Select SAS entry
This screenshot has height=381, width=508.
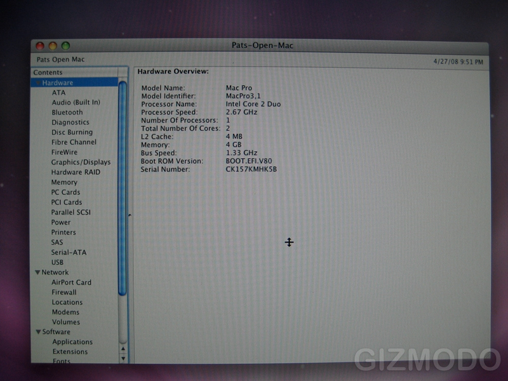57,243
